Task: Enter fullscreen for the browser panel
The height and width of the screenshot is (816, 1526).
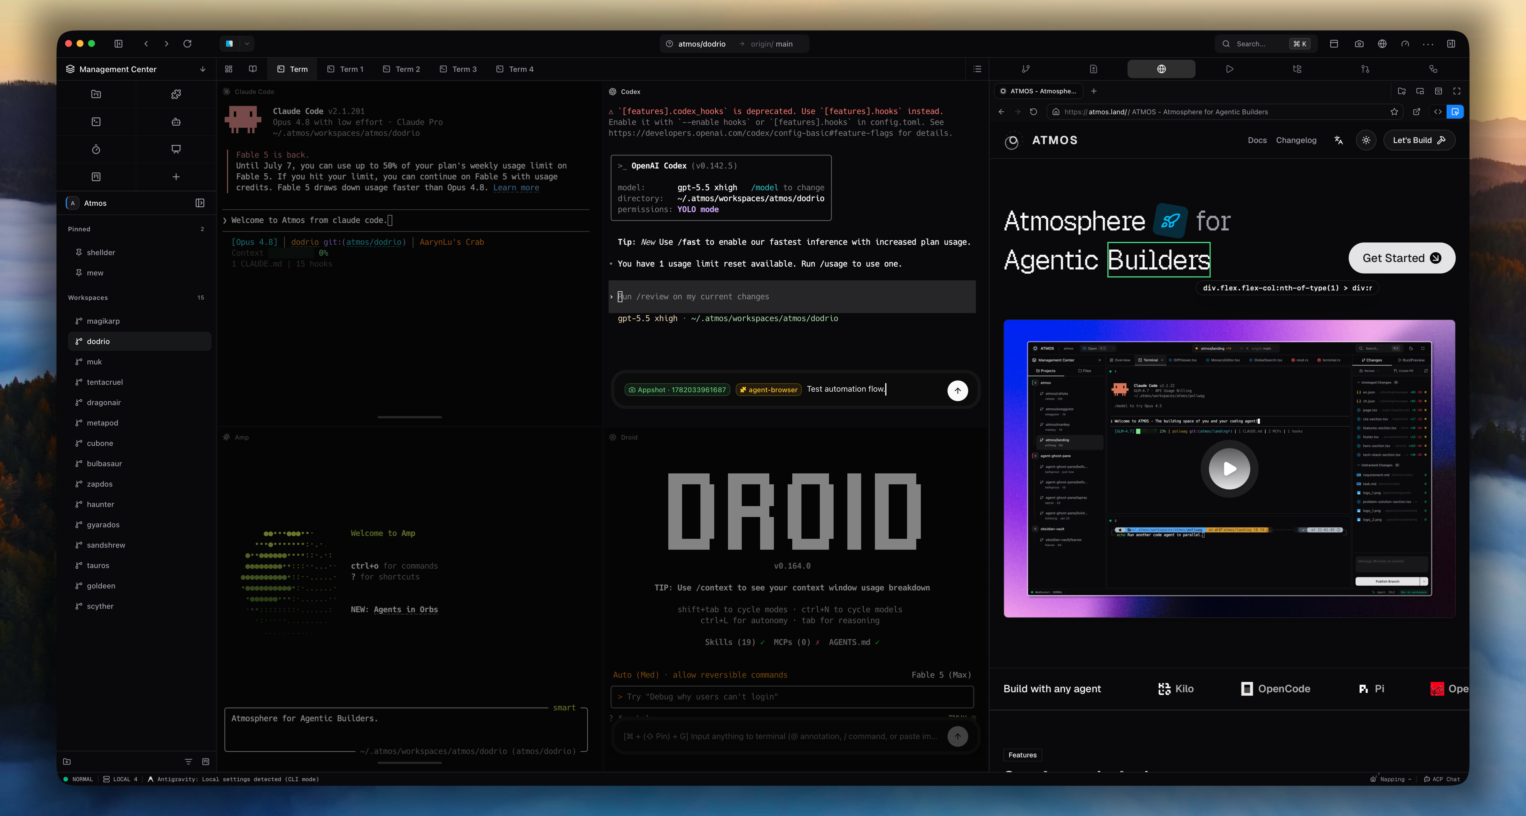Action: pyautogui.click(x=1457, y=91)
